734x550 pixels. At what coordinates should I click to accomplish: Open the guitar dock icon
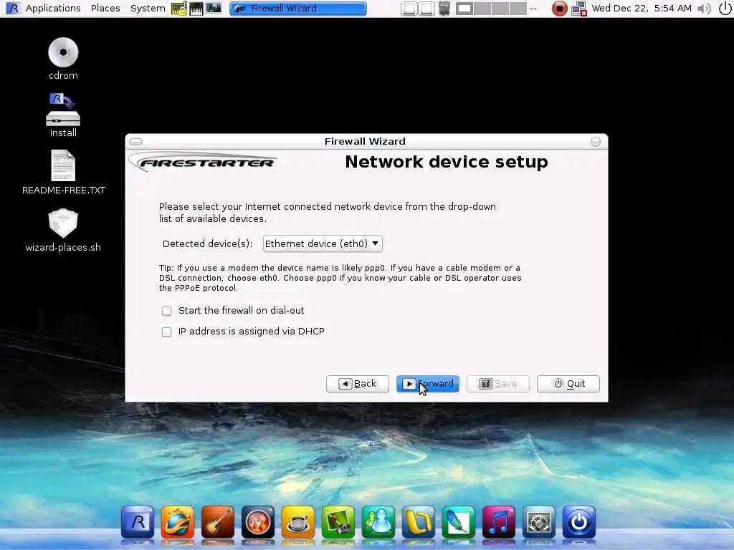(x=218, y=522)
